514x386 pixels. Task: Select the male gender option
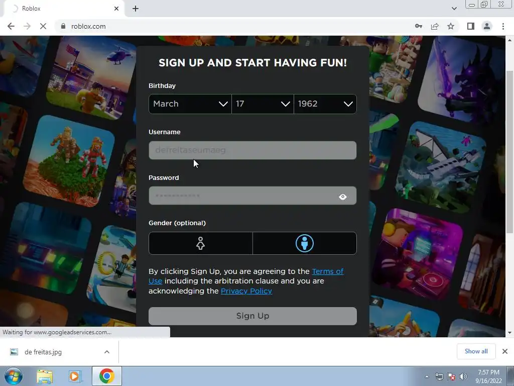305,243
